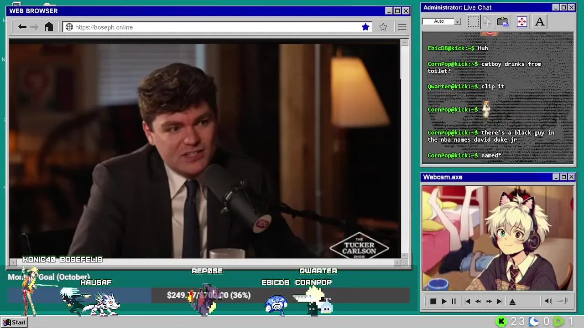Click the Webcam.exe title bar text
This screenshot has width=584, height=328.
(x=443, y=177)
